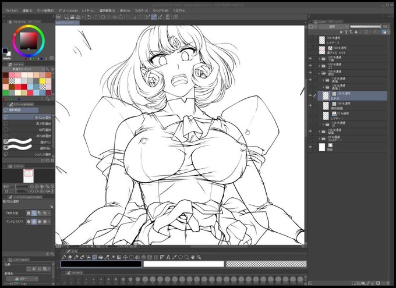
Task: Open the レイヤー (Layer) menu
Action: (x=88, y=11)
